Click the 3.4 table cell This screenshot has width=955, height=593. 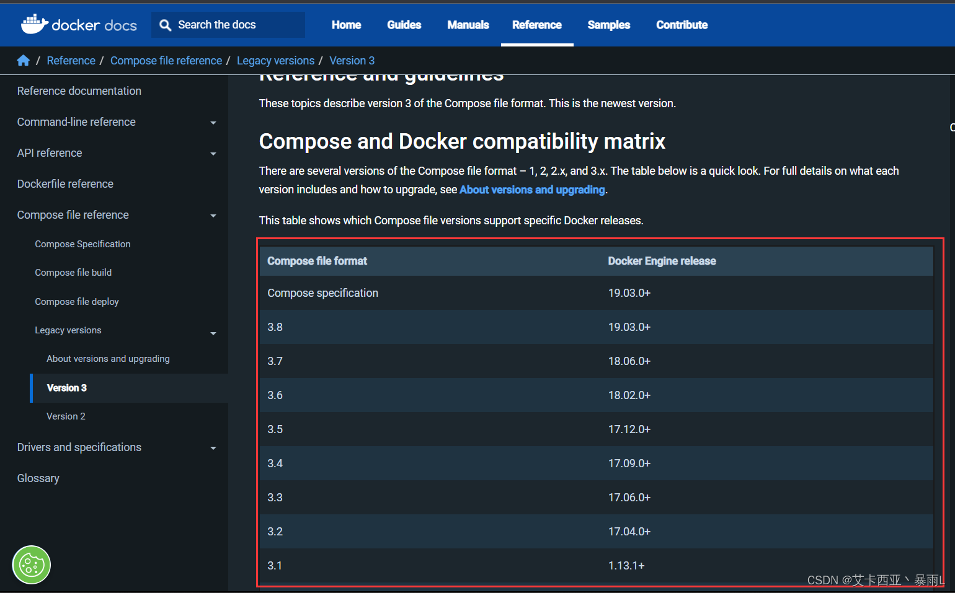pyautogui.click(x=275, y=463)
